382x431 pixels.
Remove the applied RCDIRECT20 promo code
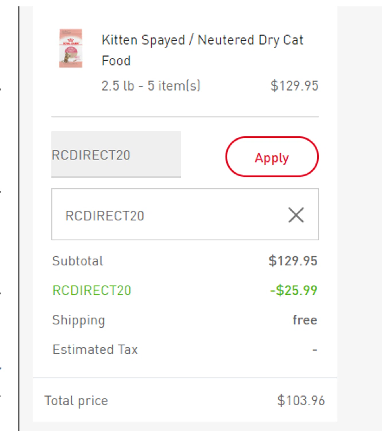[296, 215]
